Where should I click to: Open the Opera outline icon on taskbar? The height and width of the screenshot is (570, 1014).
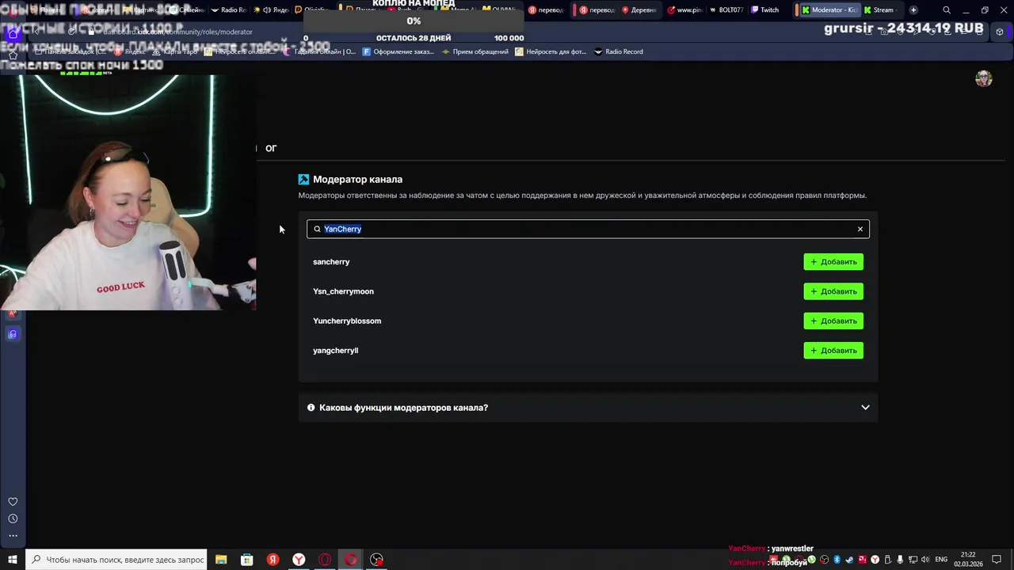pos(325,560)
